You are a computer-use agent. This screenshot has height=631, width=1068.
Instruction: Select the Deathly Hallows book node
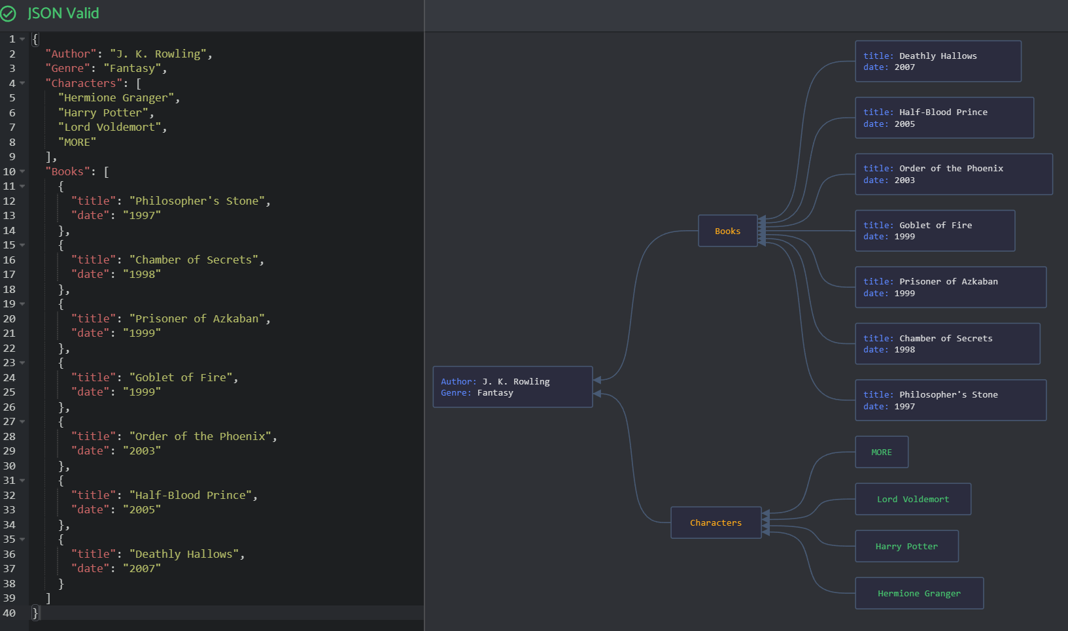pyautogui.click(x=937, y=61)
